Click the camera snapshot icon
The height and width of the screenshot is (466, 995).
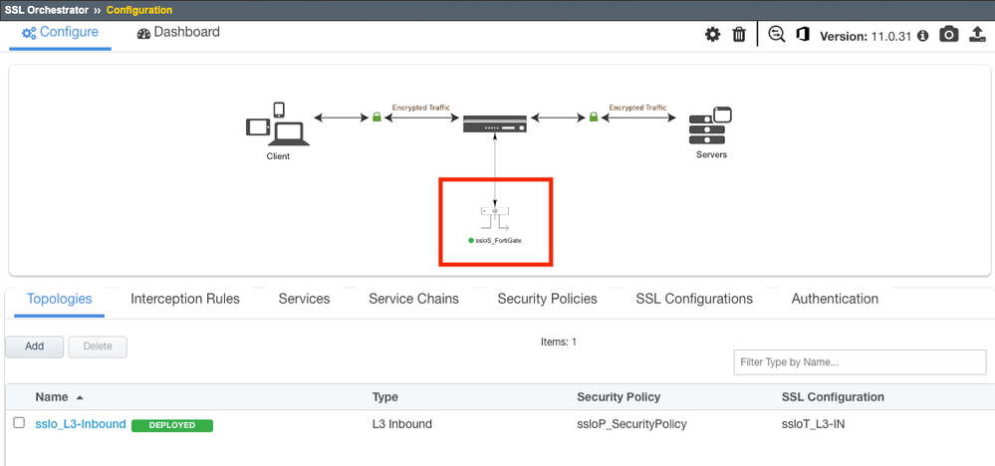click(949, 35)
